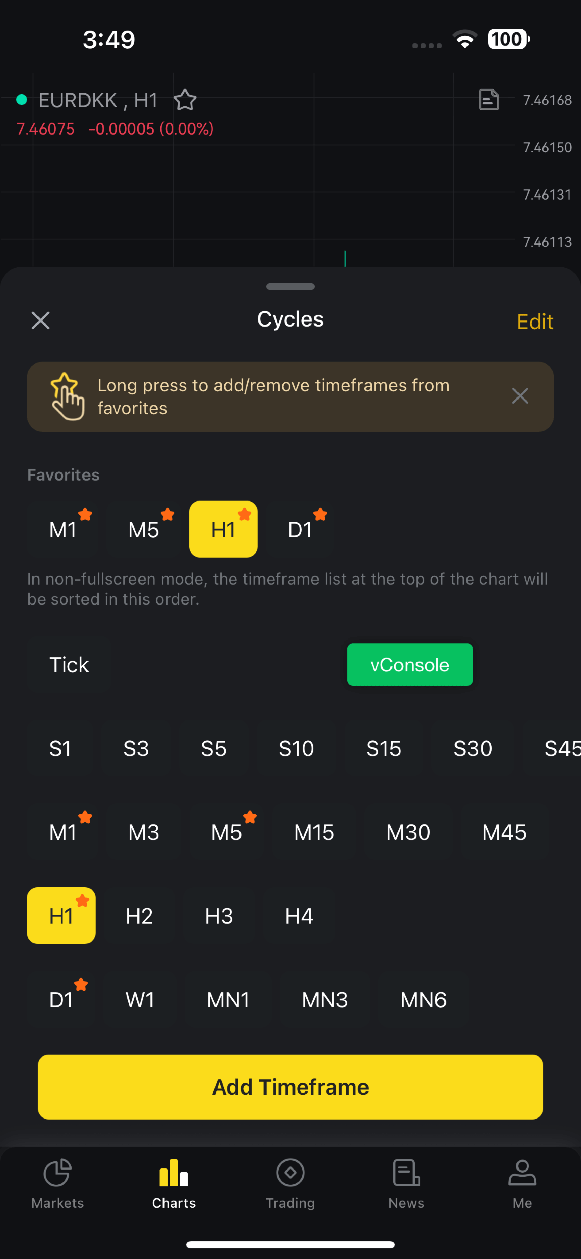
Task: Select the M15 timeframe
Action: [314, 832]
